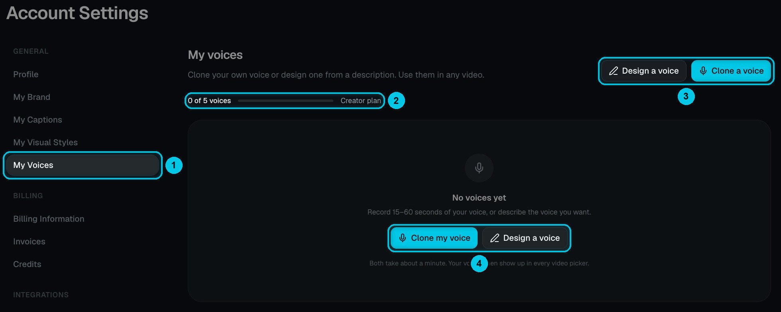
Task: Click the voices usage progress bar
Action: (285, 101)
